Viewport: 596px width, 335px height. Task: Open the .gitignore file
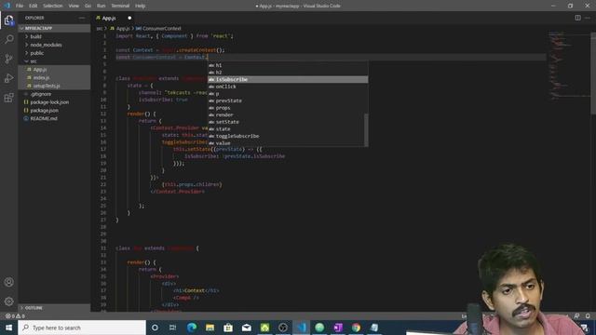coord(54,94)
